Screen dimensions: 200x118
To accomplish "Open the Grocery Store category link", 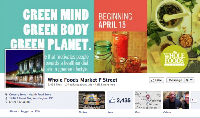I will pos(18,95).
